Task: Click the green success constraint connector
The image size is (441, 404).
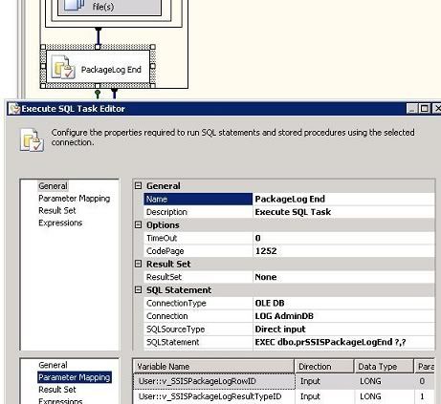Action: point(98,94)
